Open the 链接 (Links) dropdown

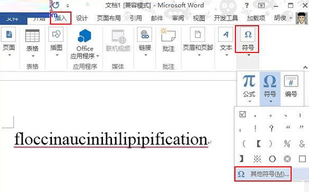[145, 42]
